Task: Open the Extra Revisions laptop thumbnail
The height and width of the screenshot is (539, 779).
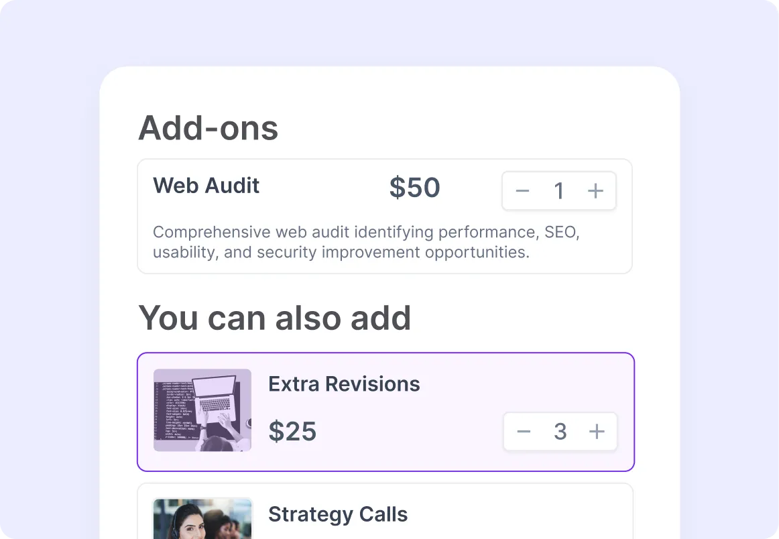Action: (x=202, y=410)
